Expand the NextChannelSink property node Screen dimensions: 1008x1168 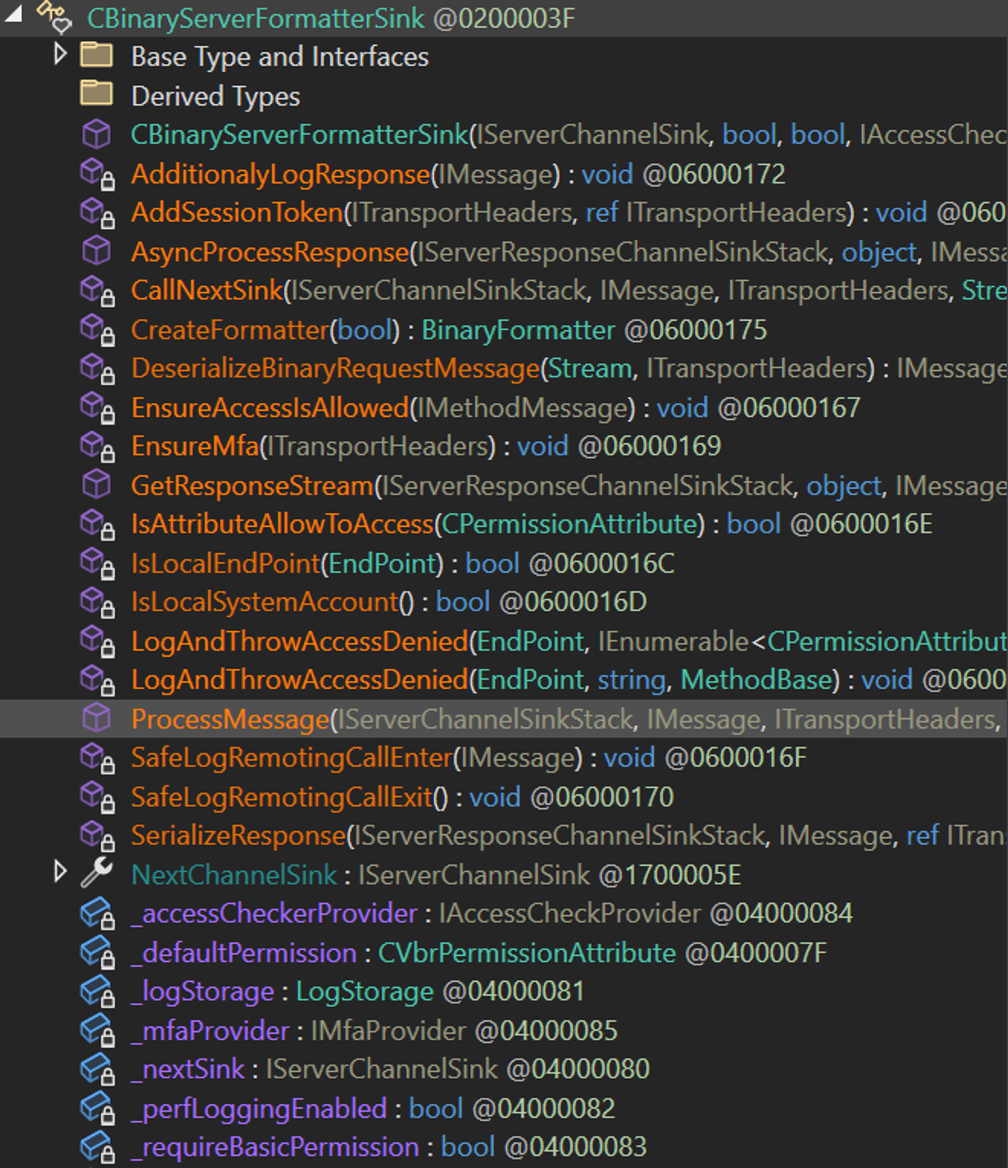tap(60, 872)
